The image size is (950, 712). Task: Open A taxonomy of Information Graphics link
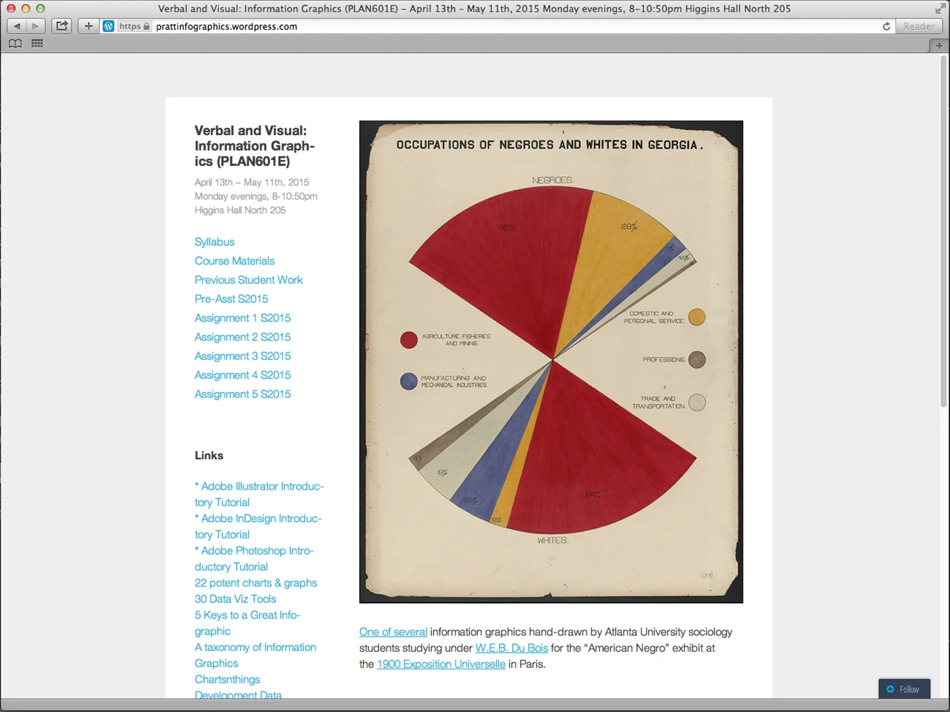(x=255, y=656)
